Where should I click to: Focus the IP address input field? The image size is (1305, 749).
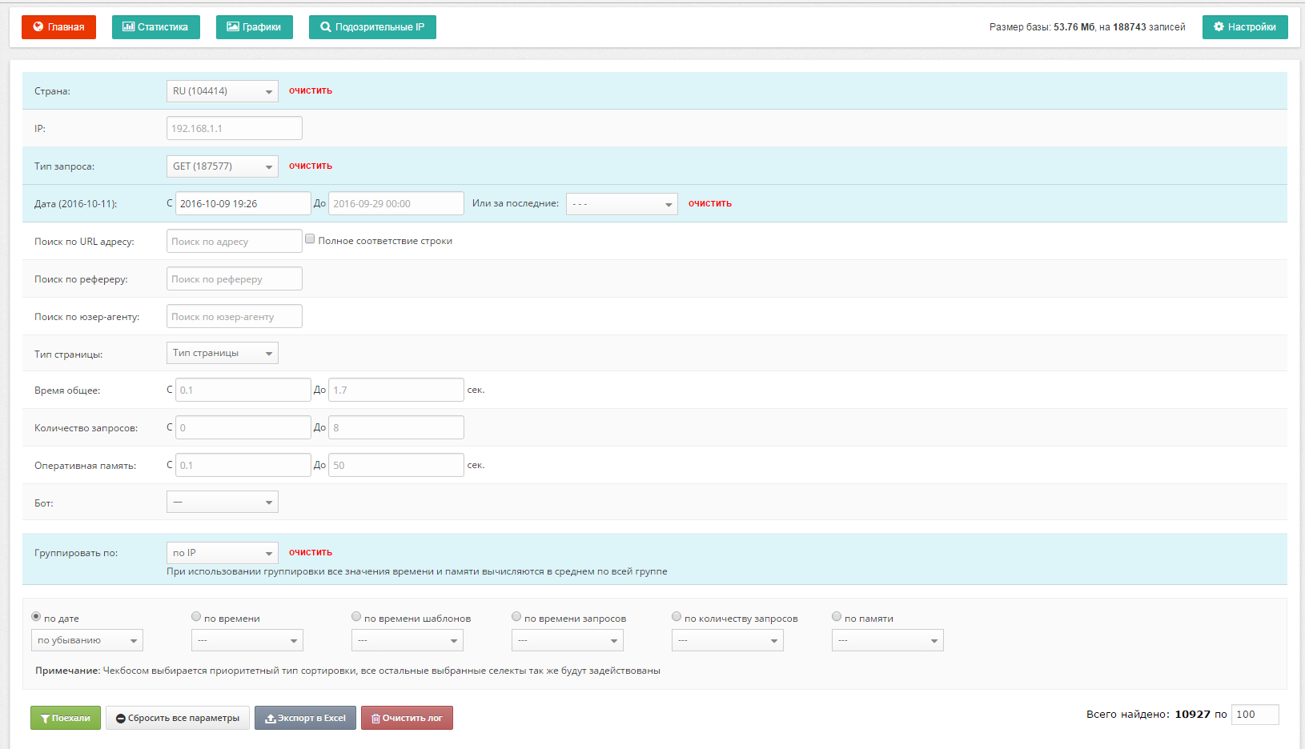(x=235, y=128)
